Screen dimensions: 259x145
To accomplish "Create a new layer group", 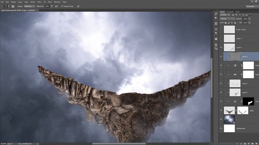I will click(x=253, y=144).
